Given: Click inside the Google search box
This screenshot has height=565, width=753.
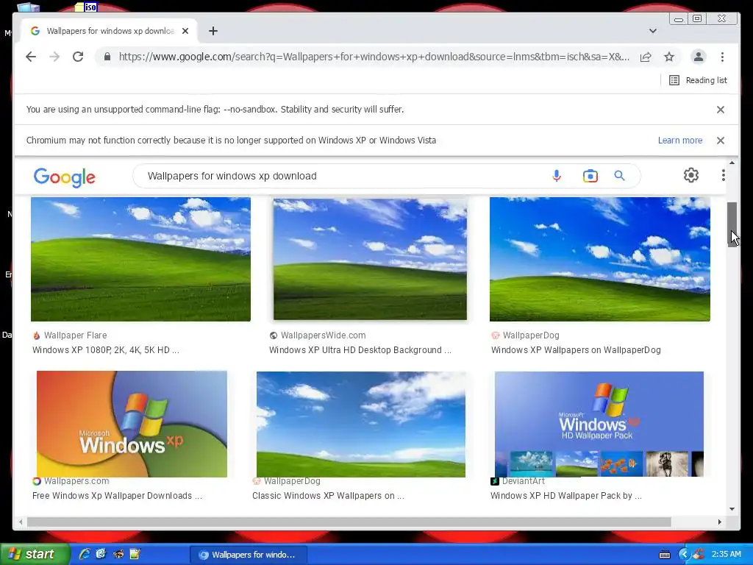Looking at the screenshot, I should click(x=336, y=176).
